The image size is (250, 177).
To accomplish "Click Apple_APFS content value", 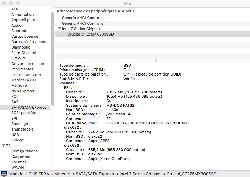I will (x=99, y=141).
